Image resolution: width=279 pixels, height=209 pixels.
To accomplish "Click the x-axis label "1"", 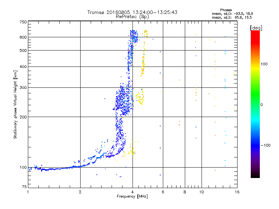I will pyautogui.click(x=28, y=192).
